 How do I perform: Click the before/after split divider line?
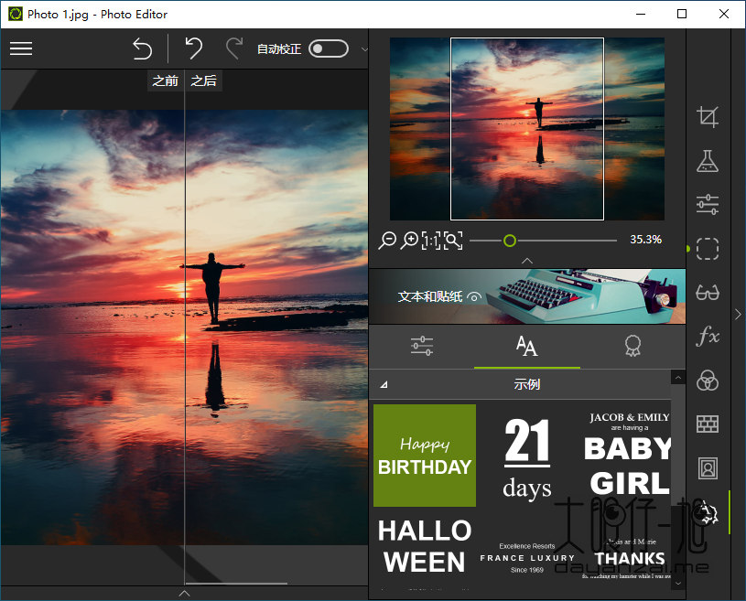[x=185, y=328]
